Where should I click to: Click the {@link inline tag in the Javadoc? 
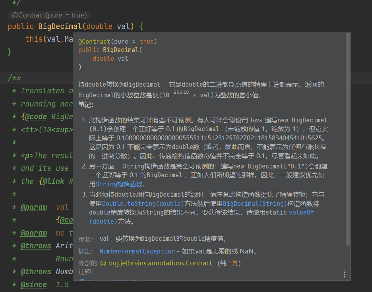tap(52, 182)
